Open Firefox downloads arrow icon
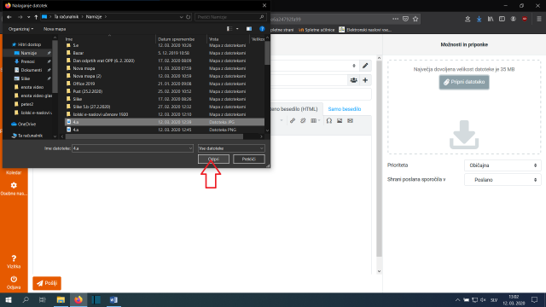The width and height of the screenshot is (546, 307). (479, 19)
